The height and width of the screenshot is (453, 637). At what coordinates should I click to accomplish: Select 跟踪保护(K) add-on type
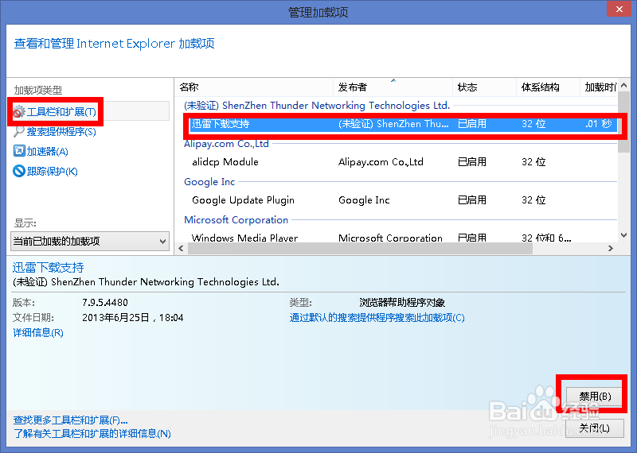pyautogui.click(x=52, y=171)
